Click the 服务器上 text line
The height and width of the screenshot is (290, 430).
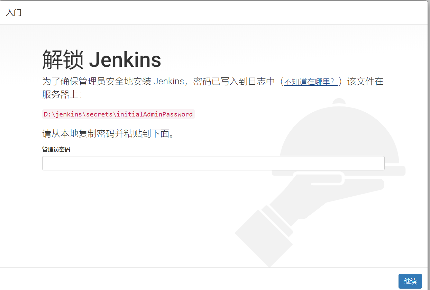tap(62, 94)
